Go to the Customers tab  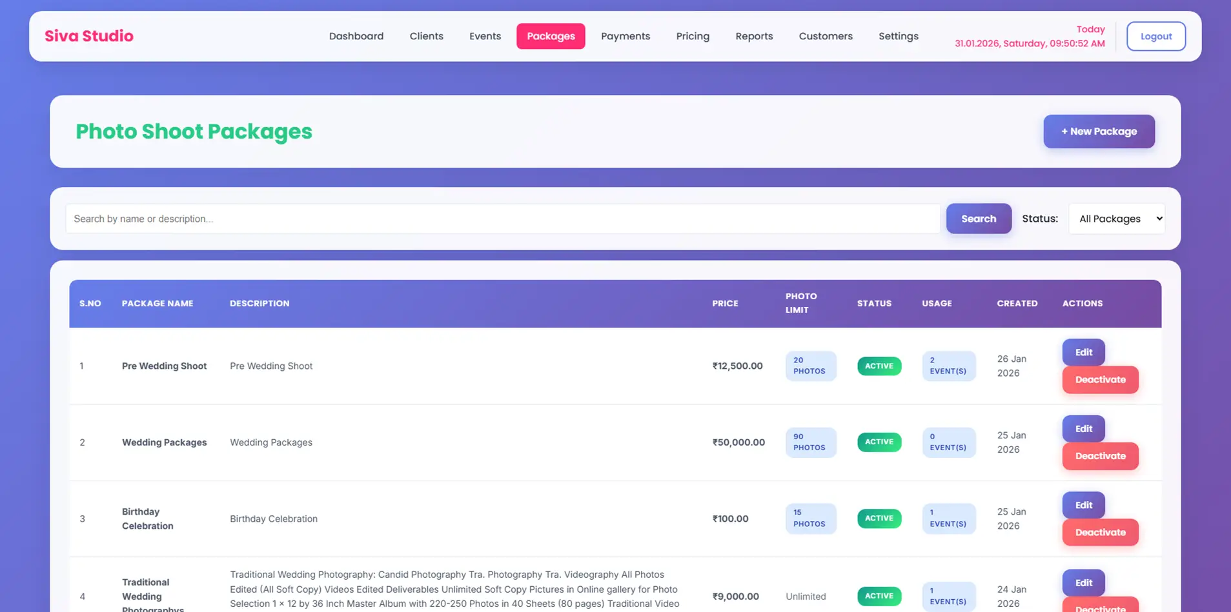825,36
